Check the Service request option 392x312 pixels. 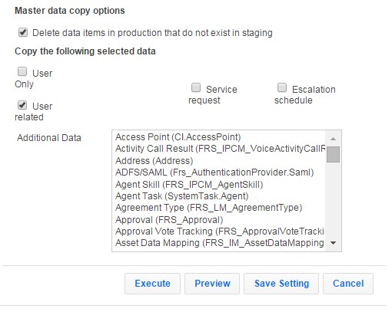pyautogui.click(x=196, y=87)
